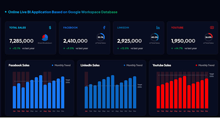Select the 33.1% Facebook donut gauge

click(101, 37)
